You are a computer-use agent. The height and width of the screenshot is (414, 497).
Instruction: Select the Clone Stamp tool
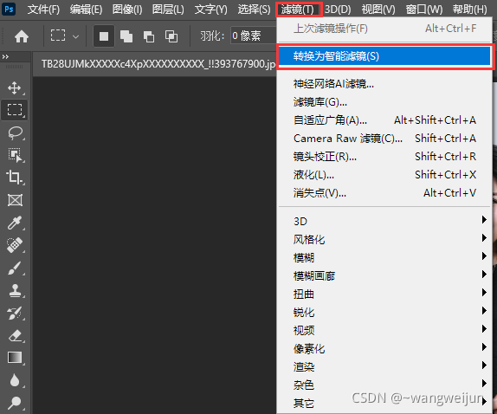point(15,290)
